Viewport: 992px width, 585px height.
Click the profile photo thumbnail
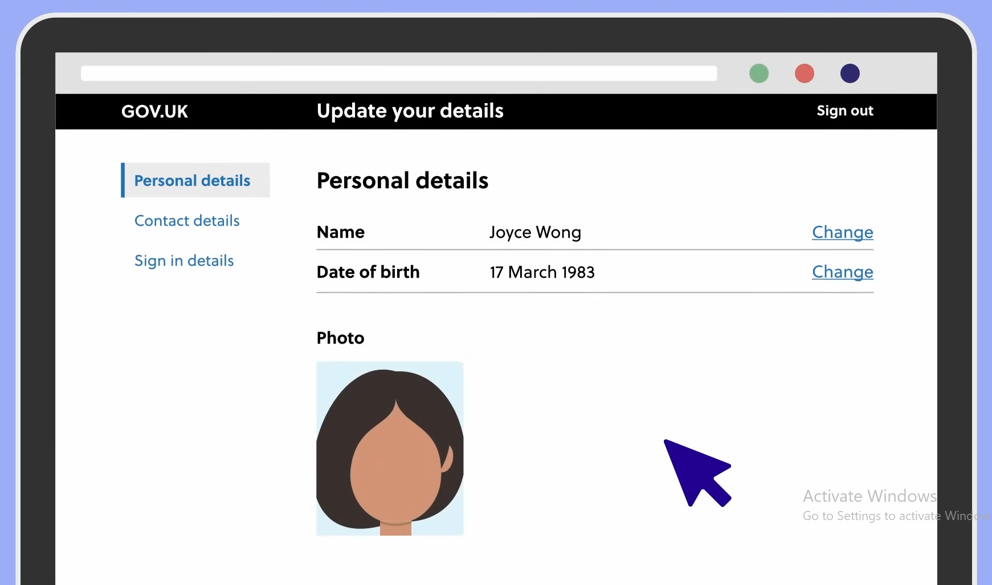390,448
